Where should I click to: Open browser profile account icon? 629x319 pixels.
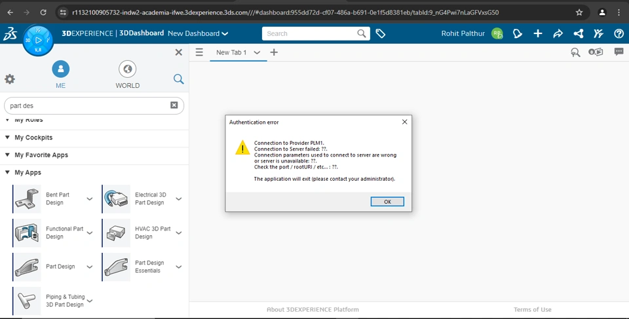(602, 12)
